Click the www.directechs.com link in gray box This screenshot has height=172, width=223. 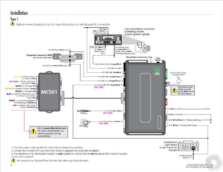[55, 128]
